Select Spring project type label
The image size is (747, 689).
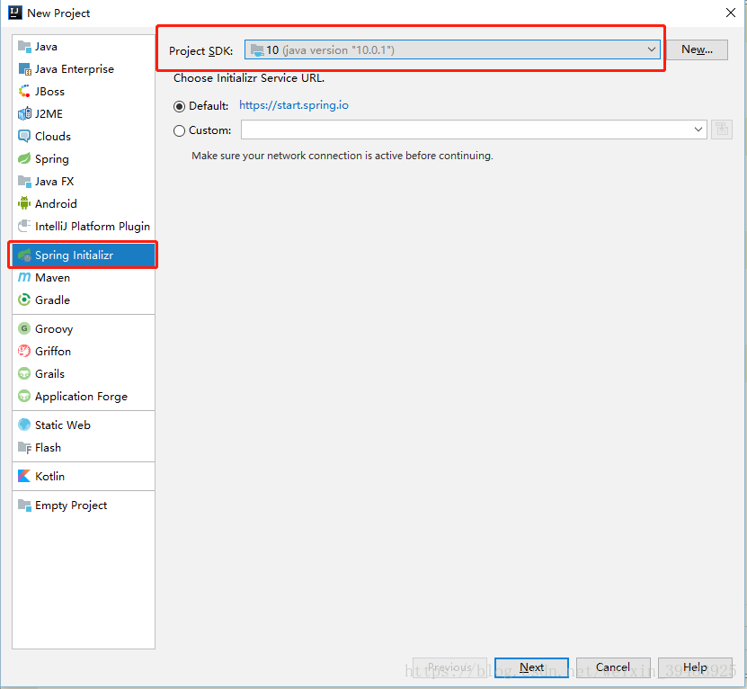[x=52, y=159]
